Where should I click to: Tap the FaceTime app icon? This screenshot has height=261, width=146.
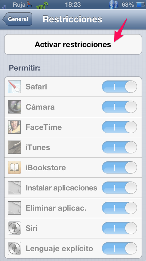[14, 127]
